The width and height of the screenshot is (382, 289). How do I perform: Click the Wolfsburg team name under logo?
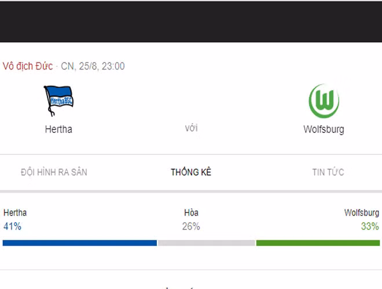click(324, 129)
